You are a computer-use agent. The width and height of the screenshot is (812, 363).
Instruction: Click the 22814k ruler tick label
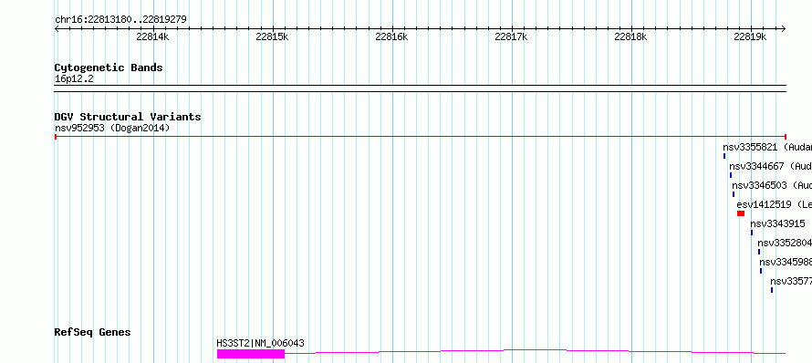point(152,36)
